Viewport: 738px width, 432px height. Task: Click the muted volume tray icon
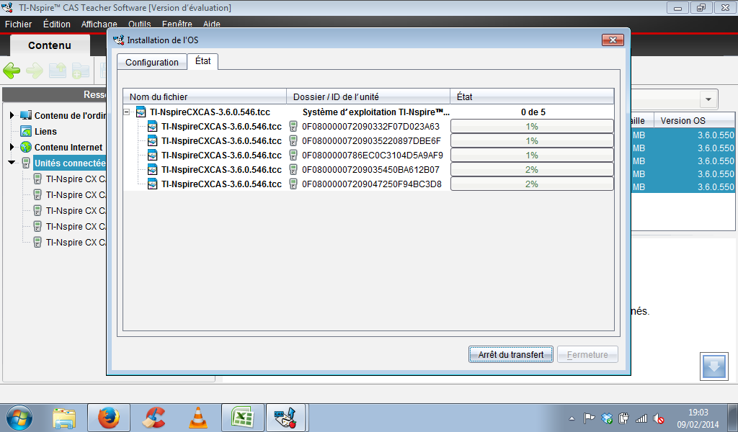(x=659, y=418)
